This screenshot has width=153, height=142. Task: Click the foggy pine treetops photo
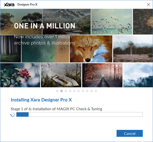point(138,75)
